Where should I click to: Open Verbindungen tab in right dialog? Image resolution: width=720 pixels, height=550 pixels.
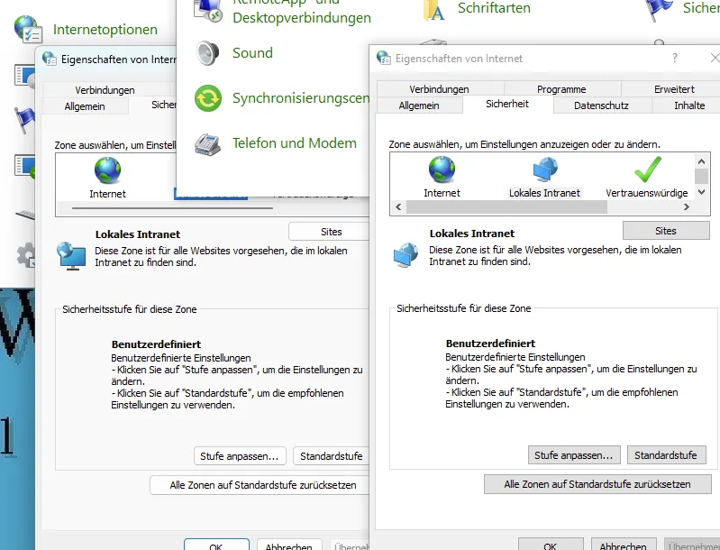[x=439, y=89]
